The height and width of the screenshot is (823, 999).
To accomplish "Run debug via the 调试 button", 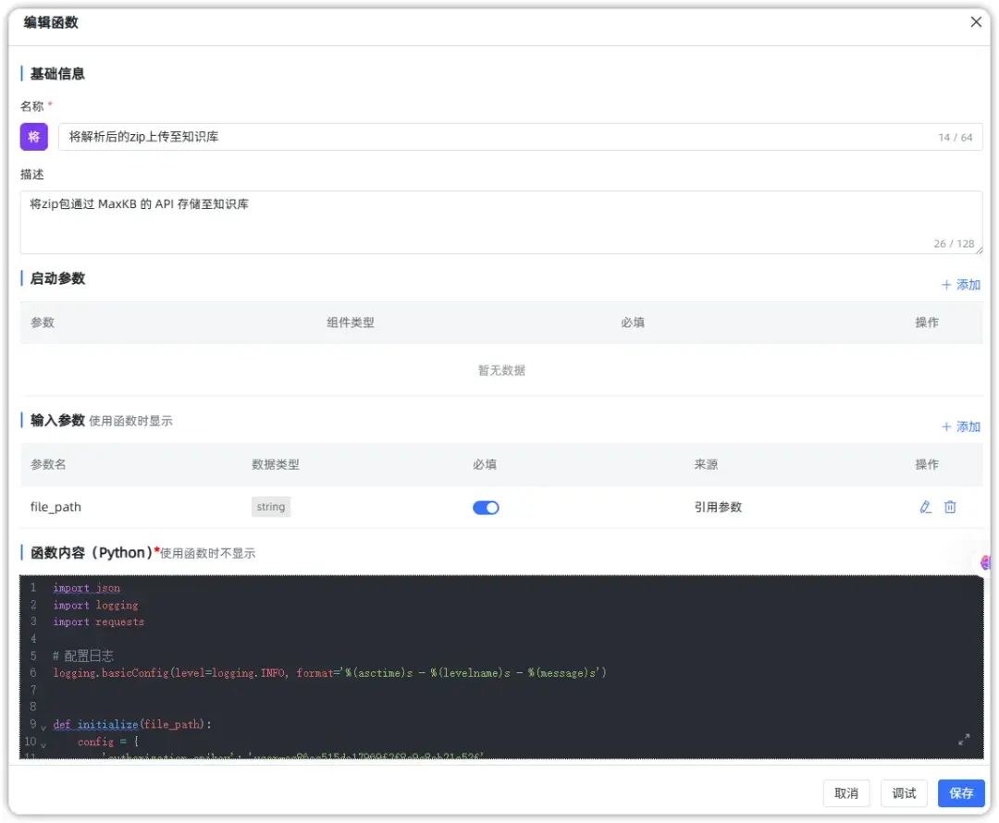I will [904, 793].
